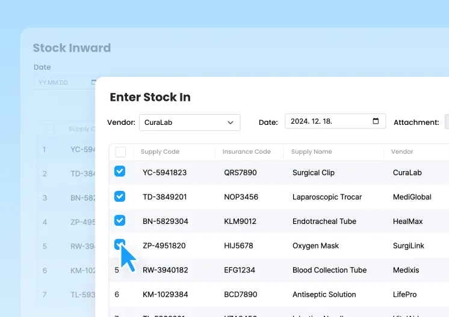449x317 pixels.
Task: Click the Attachment button beside the label
Action: [447, 122]
